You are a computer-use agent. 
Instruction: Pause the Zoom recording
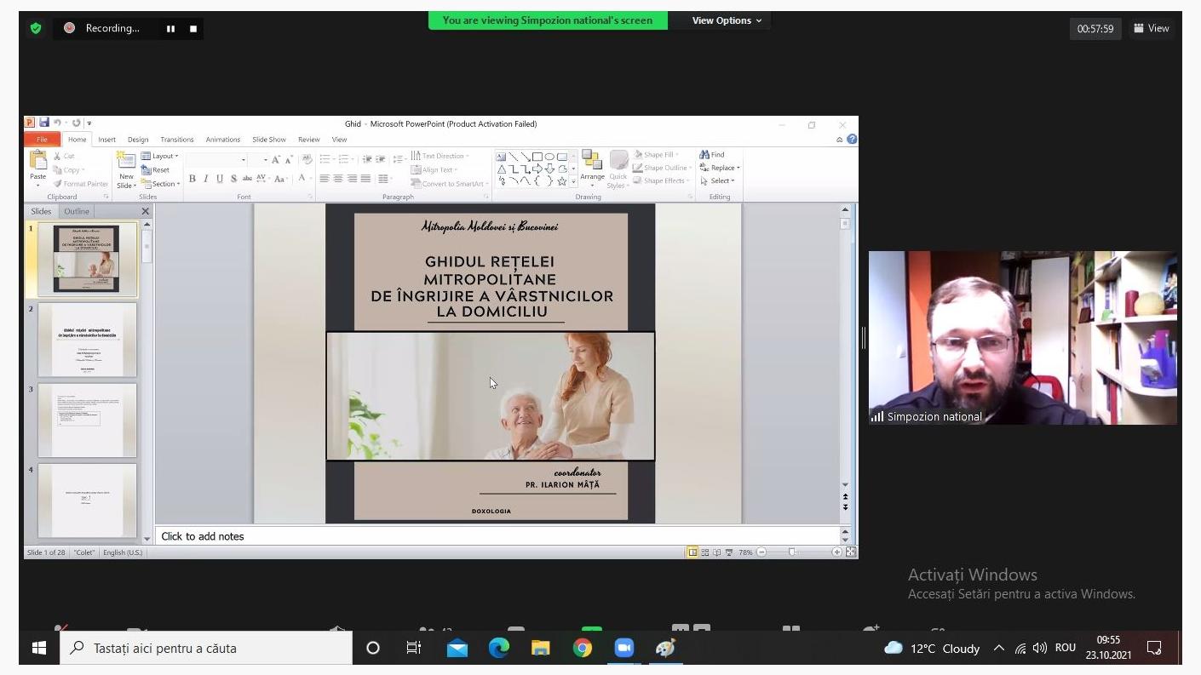pyautogui.click(x=170, y=29)
